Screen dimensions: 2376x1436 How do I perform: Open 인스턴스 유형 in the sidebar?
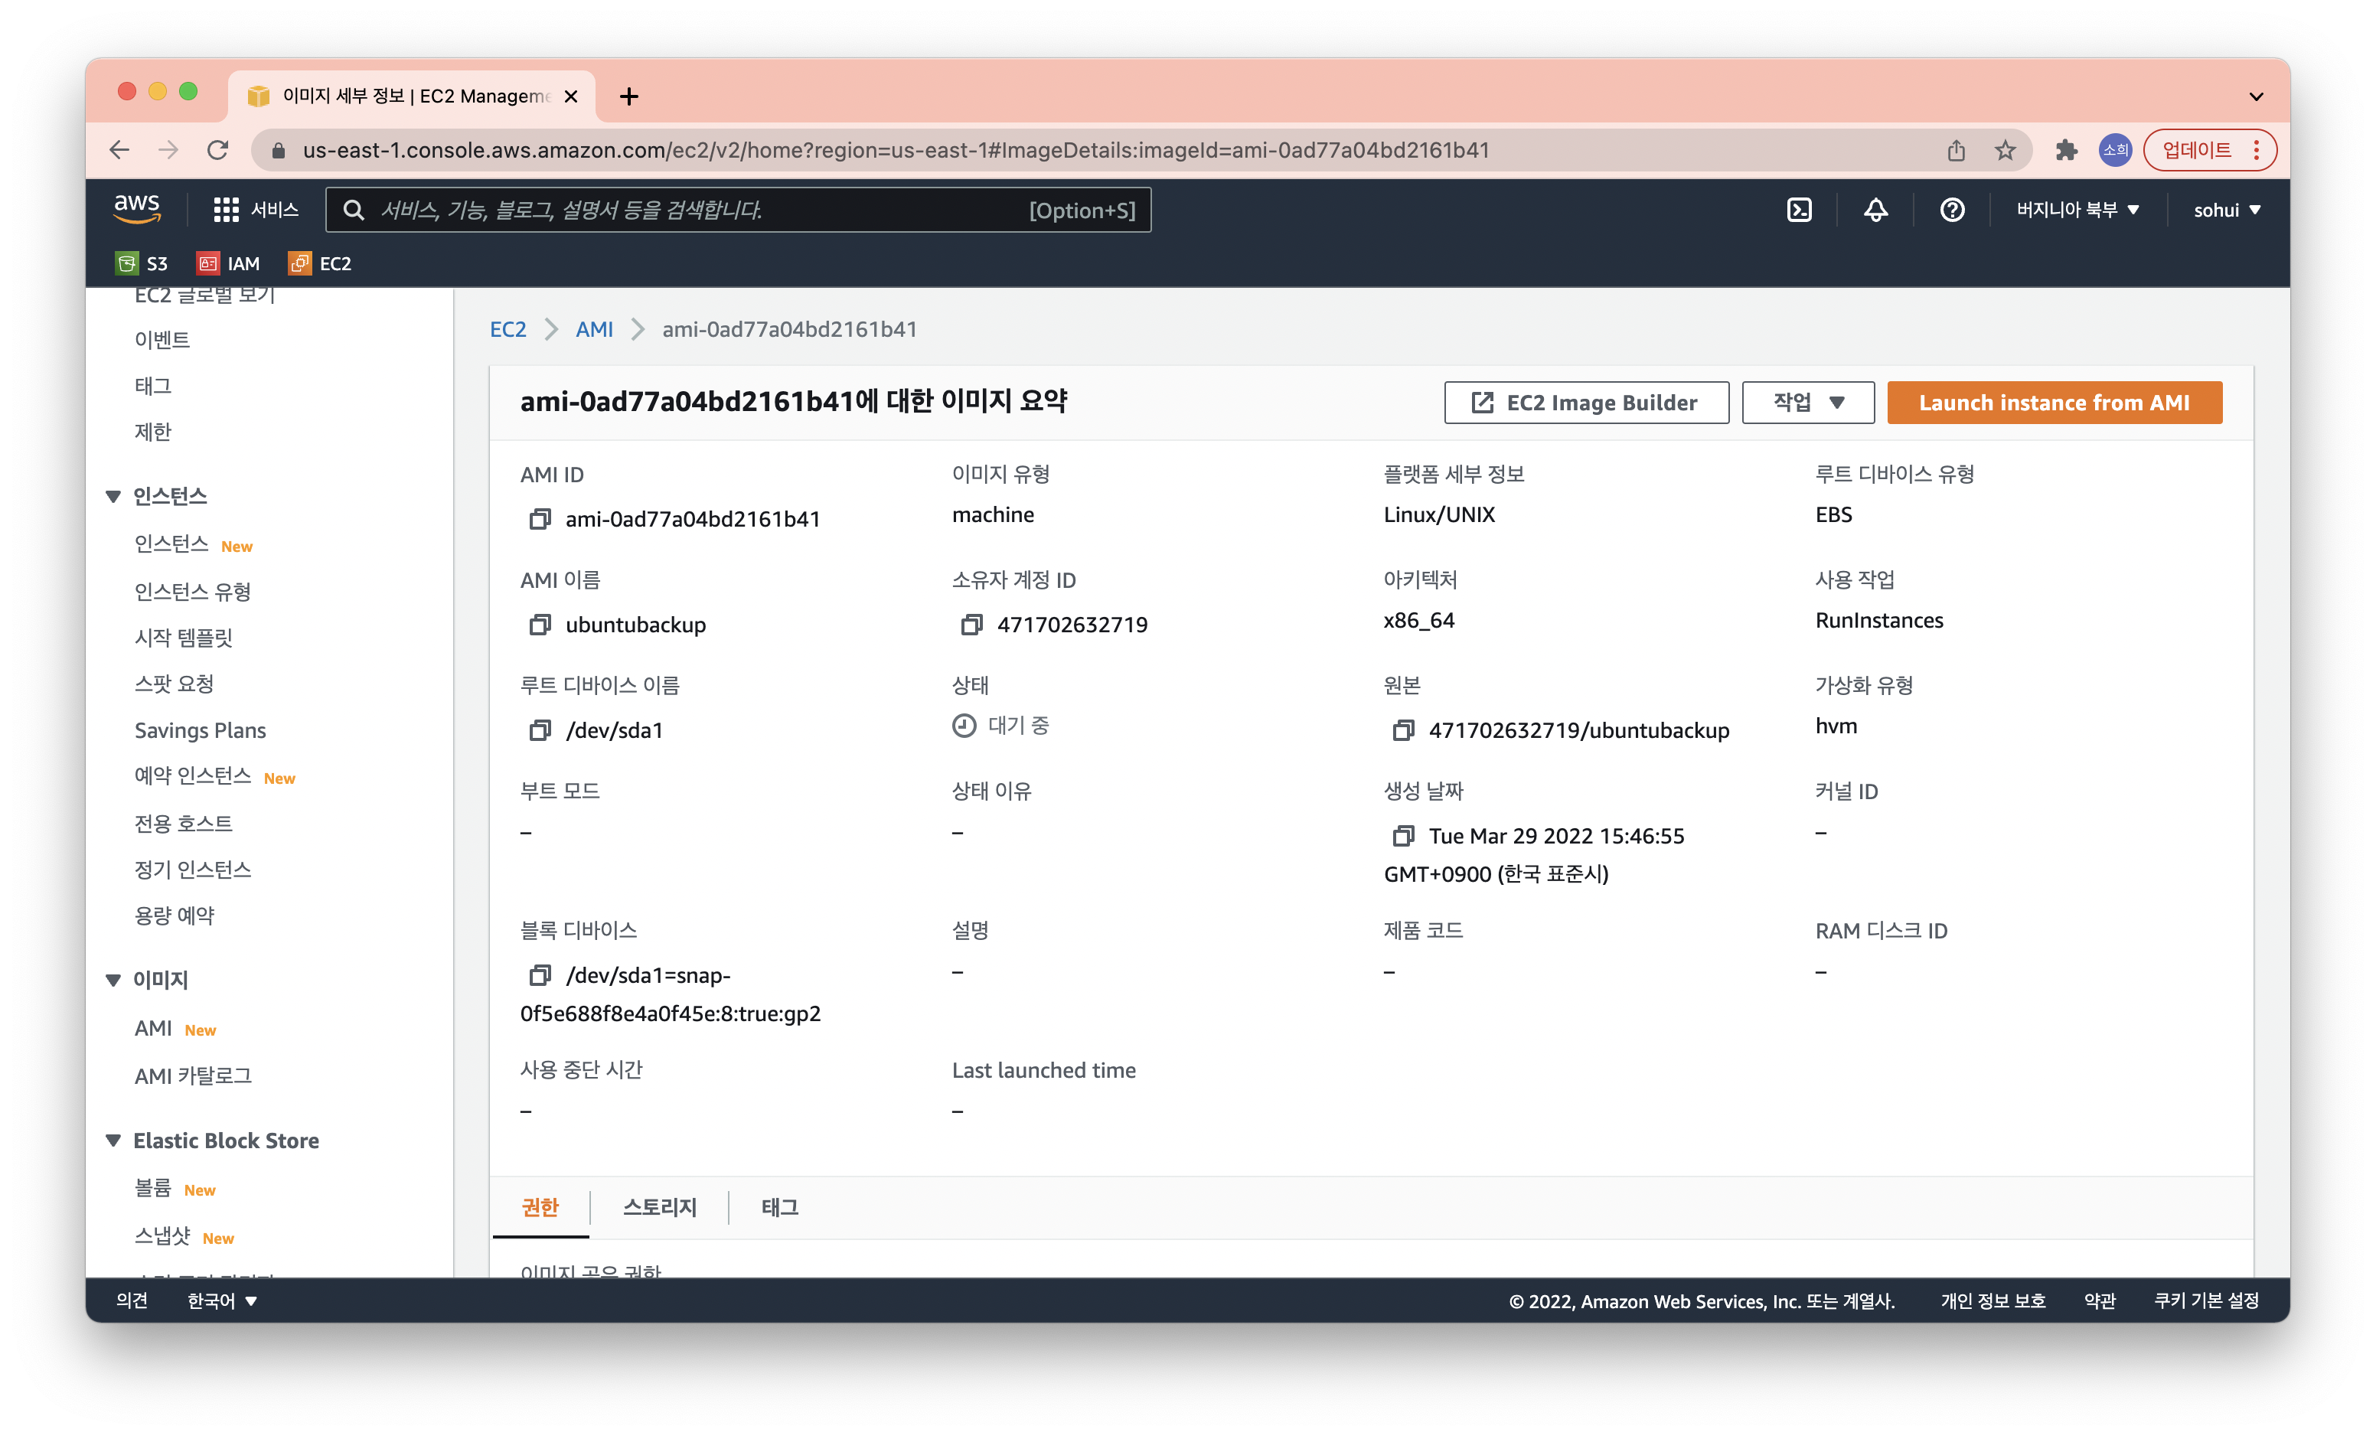click(x=193, y=591)
